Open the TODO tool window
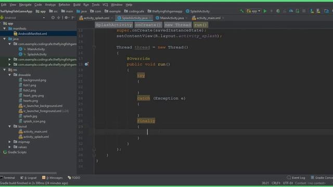Screen dimensions: 333x187 (74, 178)
